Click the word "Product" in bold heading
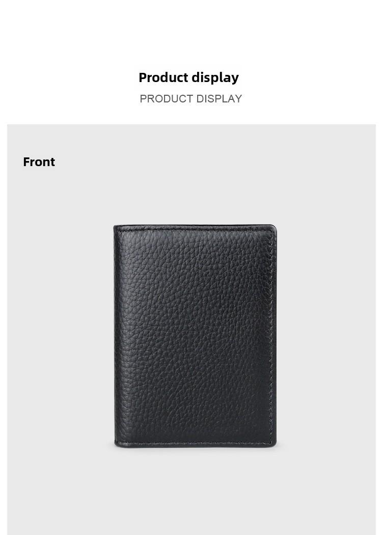Image resolution: width=382 pixels, height=535 pixels. [163, 77]
